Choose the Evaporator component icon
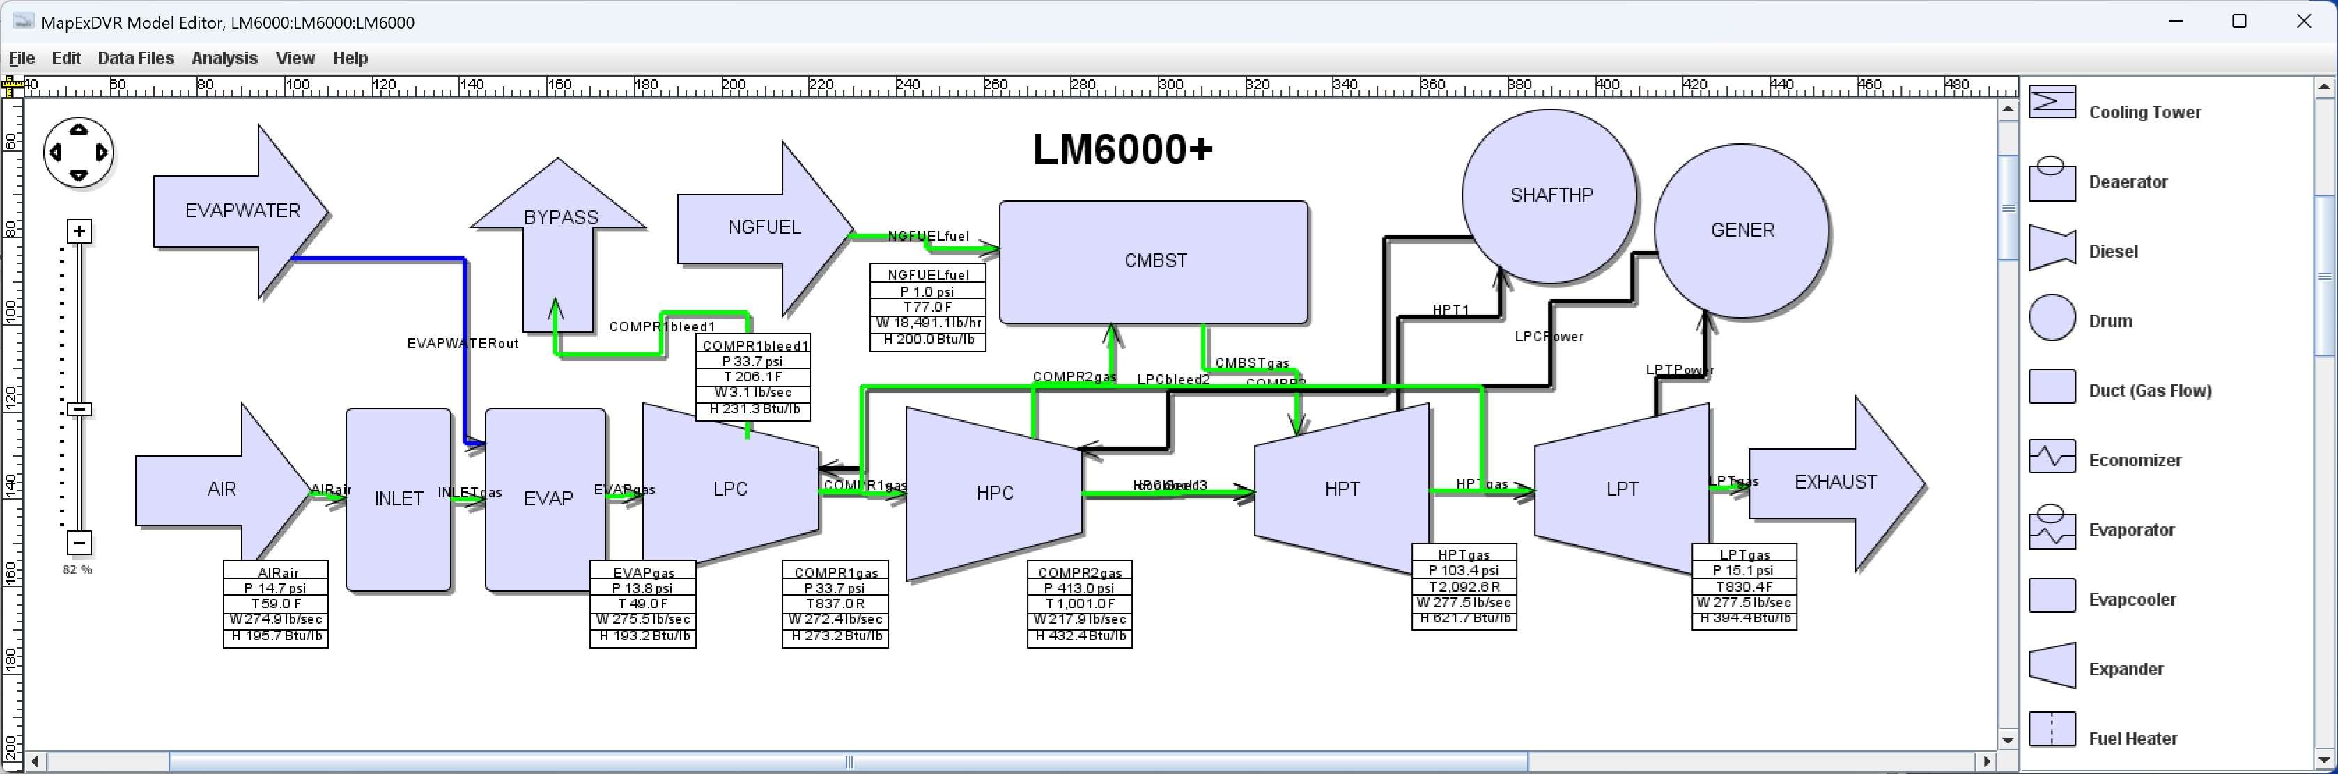 click(2052, 527)
